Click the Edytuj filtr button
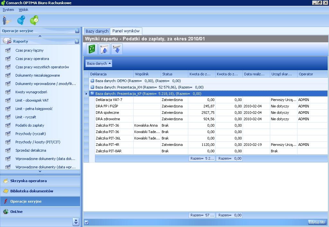Screen dimensions: 329x227 [317, 222]
